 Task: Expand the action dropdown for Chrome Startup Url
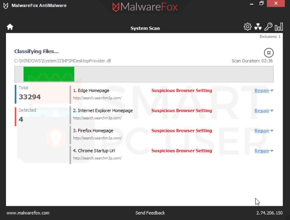pos(272,151)
